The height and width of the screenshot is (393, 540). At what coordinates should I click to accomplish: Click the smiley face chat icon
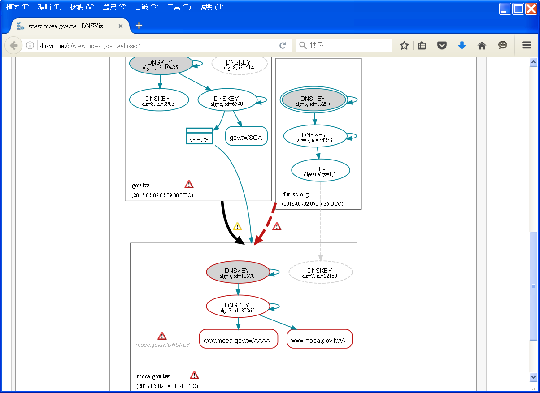(x=502, y=45)
